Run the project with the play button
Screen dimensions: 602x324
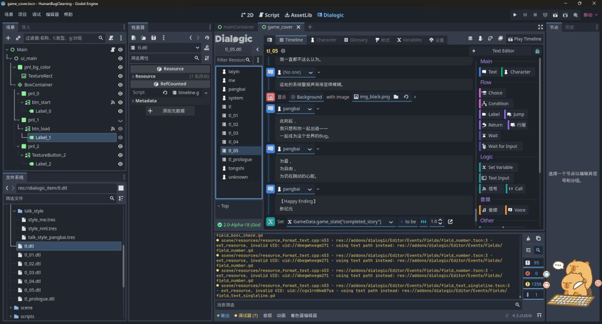(x=514, y=15)
